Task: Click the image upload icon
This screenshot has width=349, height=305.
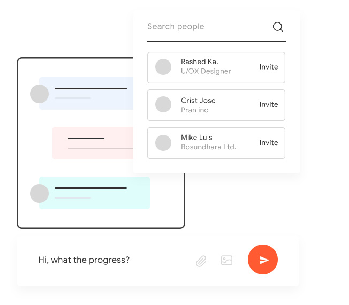Action: [x=227, y=261]
